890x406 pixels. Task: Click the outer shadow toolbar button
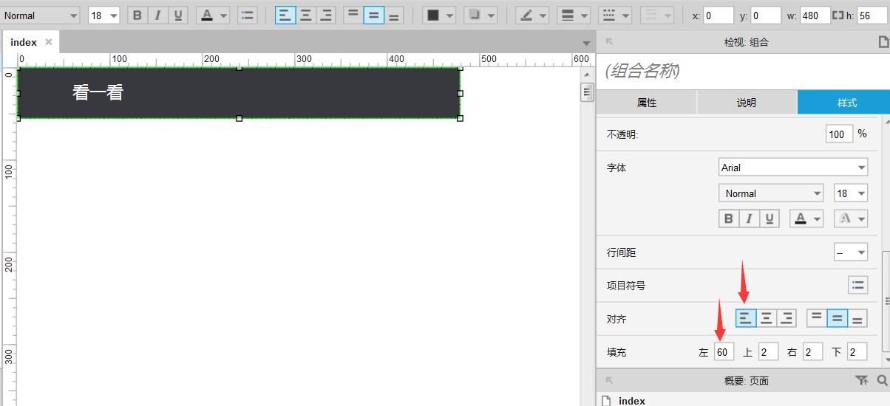(x=475, y=16)
